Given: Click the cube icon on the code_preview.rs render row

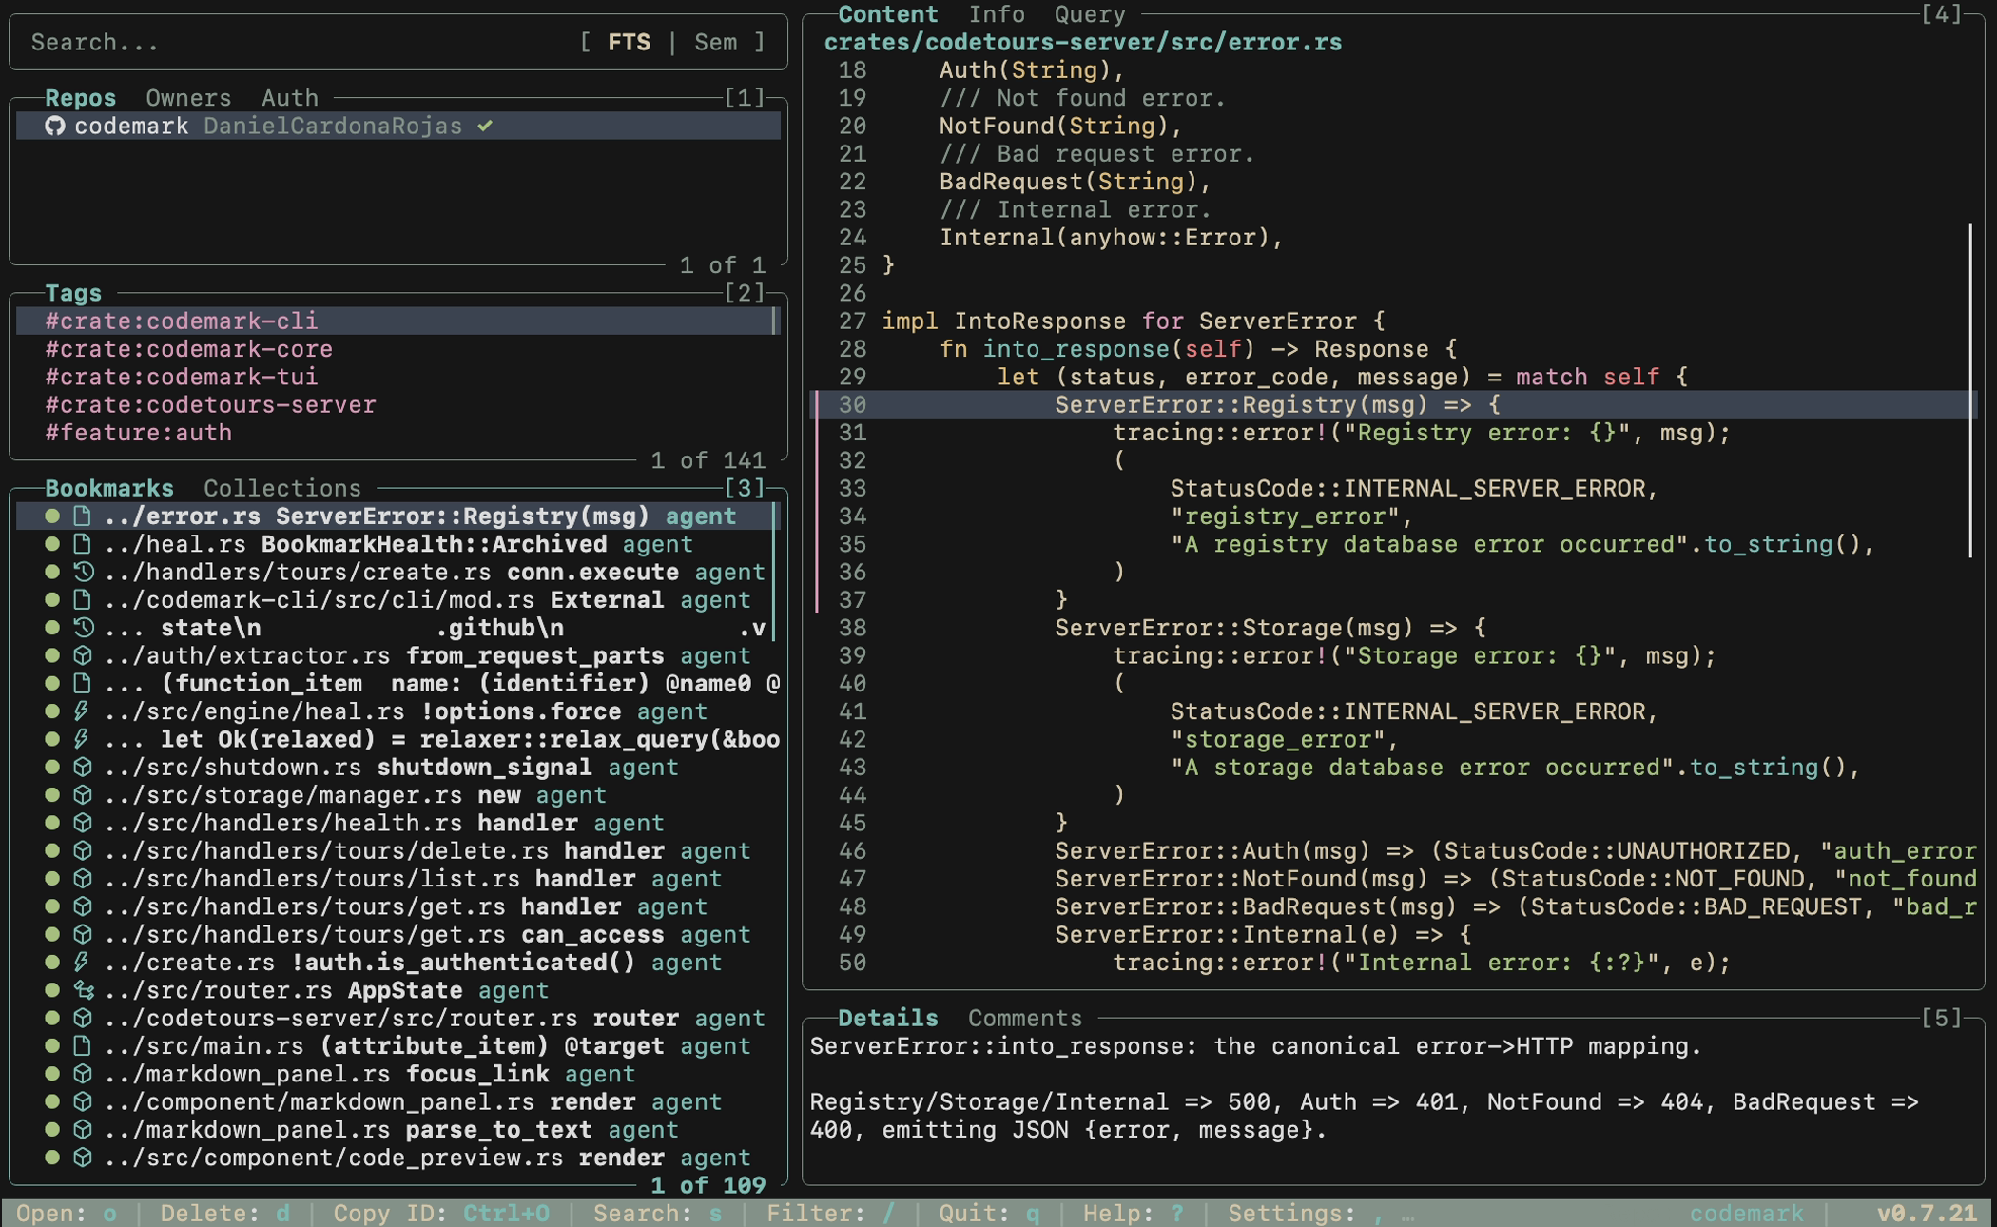Looking at the screenshot, I should tap(83, 1158).
